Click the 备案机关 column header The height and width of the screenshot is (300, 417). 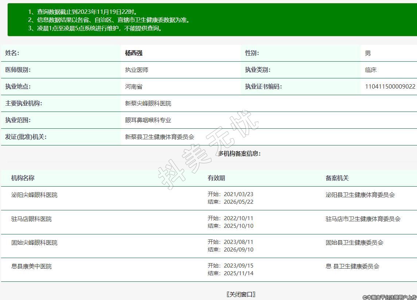pyautogui.click(x=337, y=178)
